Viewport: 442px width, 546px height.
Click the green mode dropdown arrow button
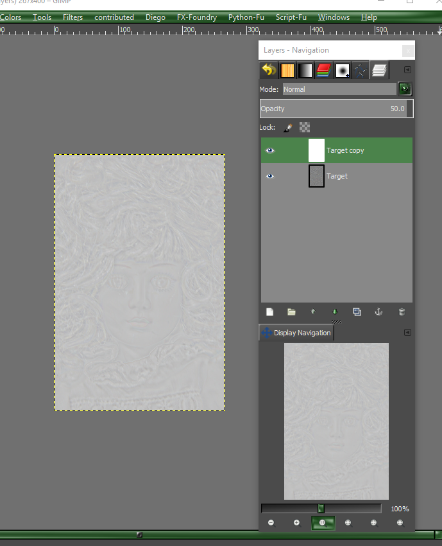coord(405,89)
